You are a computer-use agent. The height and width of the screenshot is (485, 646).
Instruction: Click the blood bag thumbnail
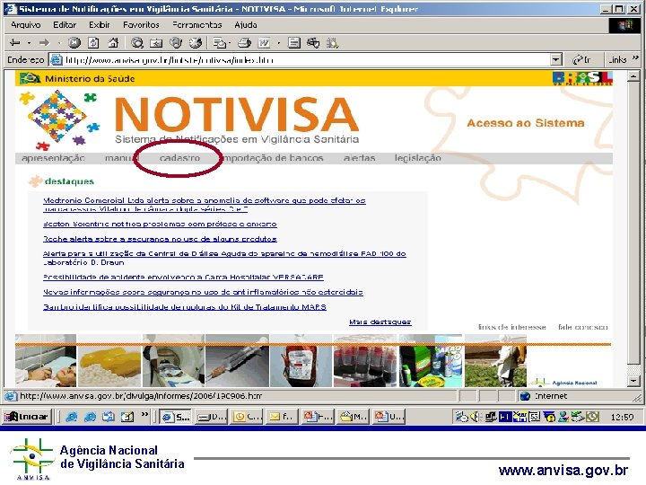(x=301, y=361)
